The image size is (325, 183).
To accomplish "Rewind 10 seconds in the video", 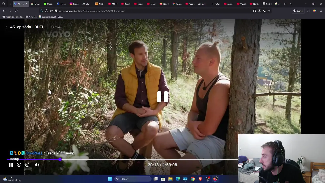I will click(x=19, y=165).
